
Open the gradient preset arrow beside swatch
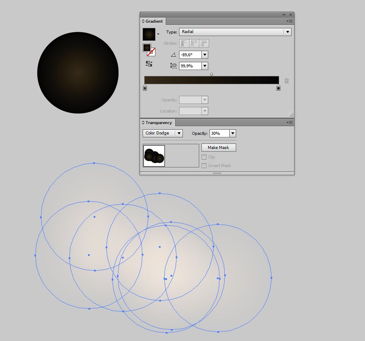158,34
